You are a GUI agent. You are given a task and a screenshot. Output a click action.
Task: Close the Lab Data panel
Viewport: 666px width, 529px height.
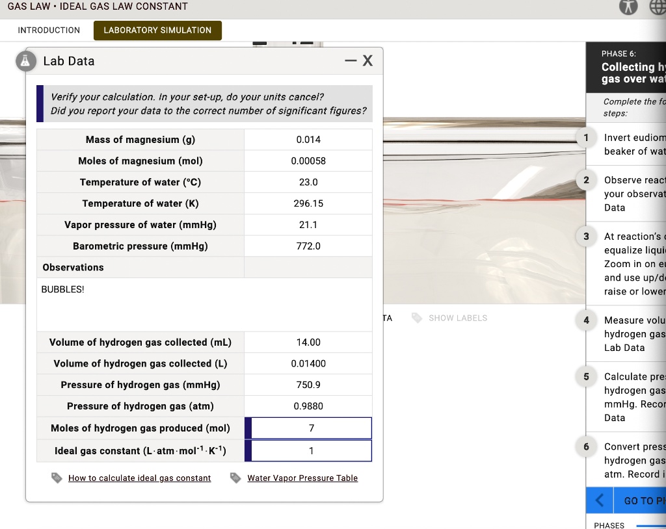coord(367,61)
